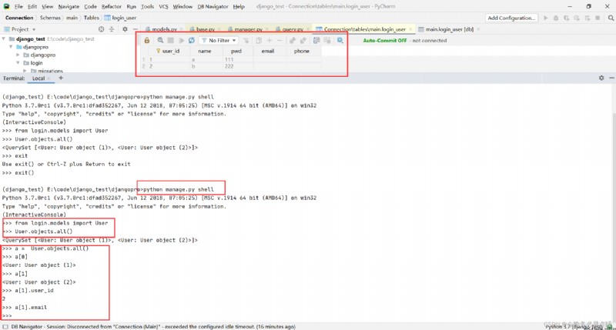Click the refresh reload-data icon in table toolbar
The image size is (616, 330).
[x=191, y=41]
